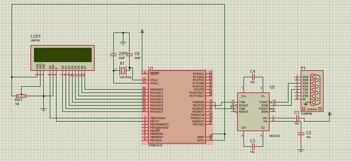Click the crystal oscillator X1 symbol

(123, 71)
